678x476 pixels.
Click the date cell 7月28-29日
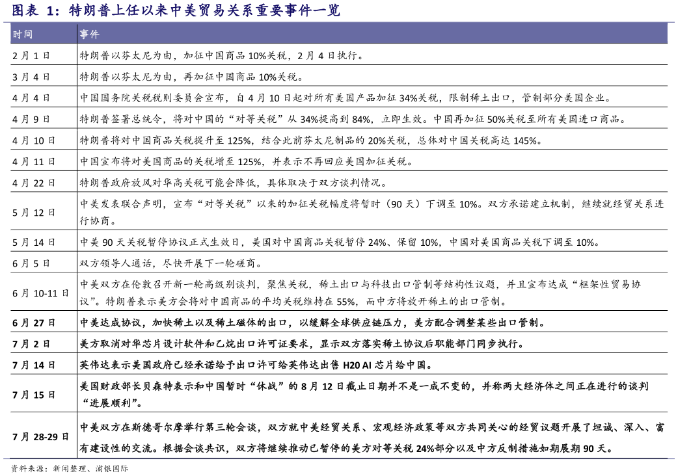40,437
